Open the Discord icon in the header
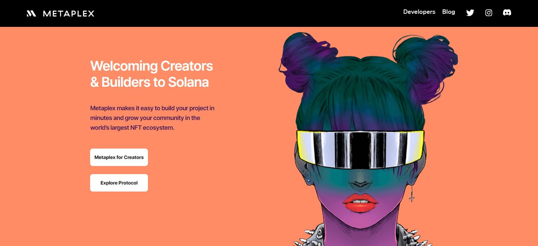This screenshot has height=246, width=538. [507, 12]
